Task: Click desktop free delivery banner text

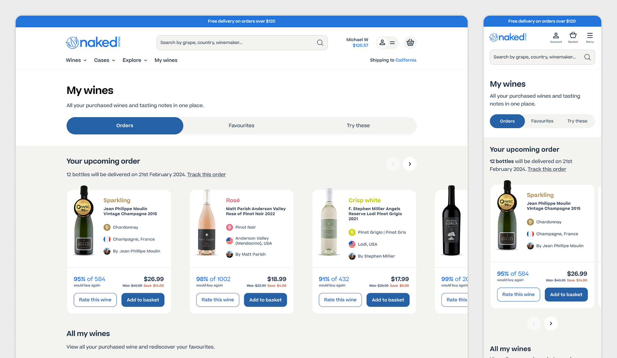Action: coord(241,21)
